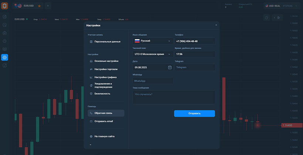The height and width of the screenshot is (155, 303).
Task: Open the chart icon in left sidebar
Action: click(x=5, y=17)
